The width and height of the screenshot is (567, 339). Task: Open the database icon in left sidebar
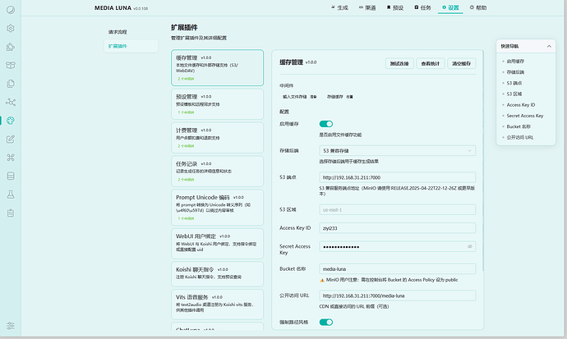point(11,176)
